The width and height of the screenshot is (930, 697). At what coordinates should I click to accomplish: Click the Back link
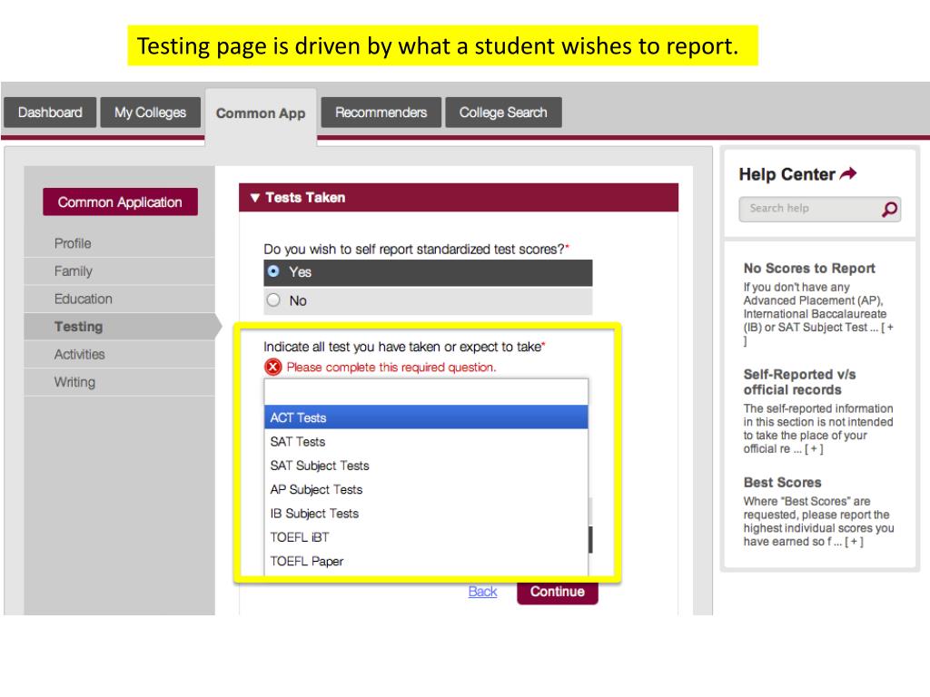pos(483,592)
